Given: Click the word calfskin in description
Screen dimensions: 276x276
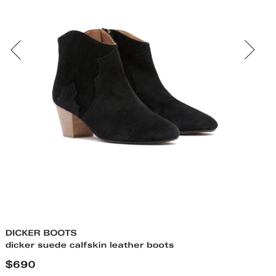Looking at the screenshot, I should pyautogui.click(x=88, y=245).
